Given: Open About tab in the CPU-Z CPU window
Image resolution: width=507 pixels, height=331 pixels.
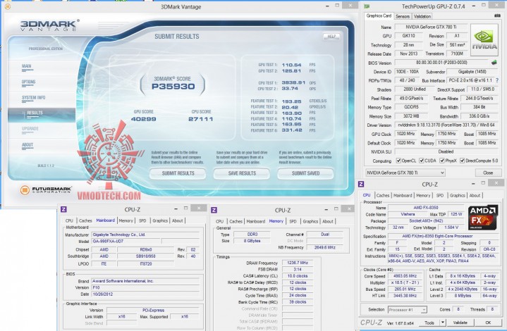Looking at the screenshot, I should click(x=475, y=195).
